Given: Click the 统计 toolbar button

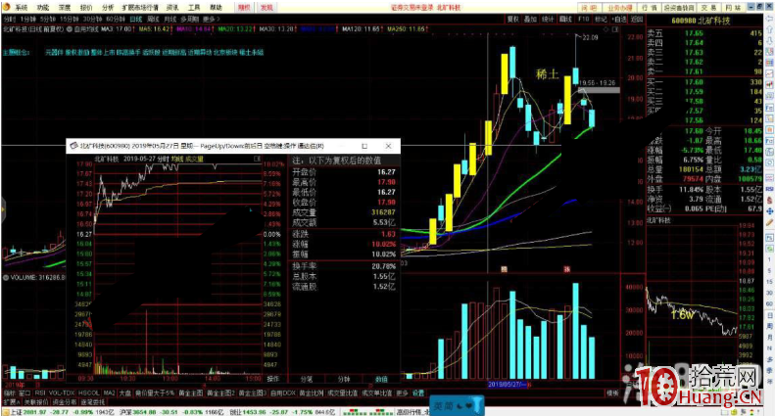Looking at the screenshot, I should (x=548, y=19).
